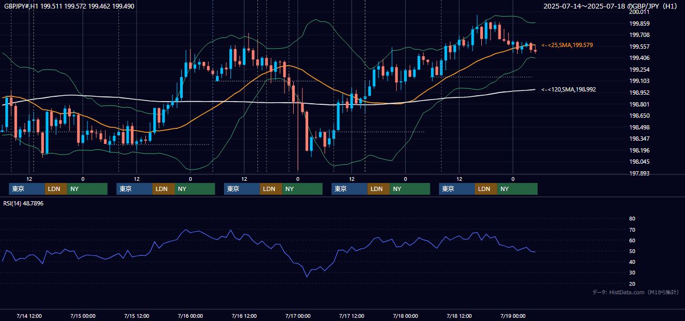The height and width of the screenshot is (321, 685).
Task: Select the 東京 session box for 7/15
Action: [135, 189]
